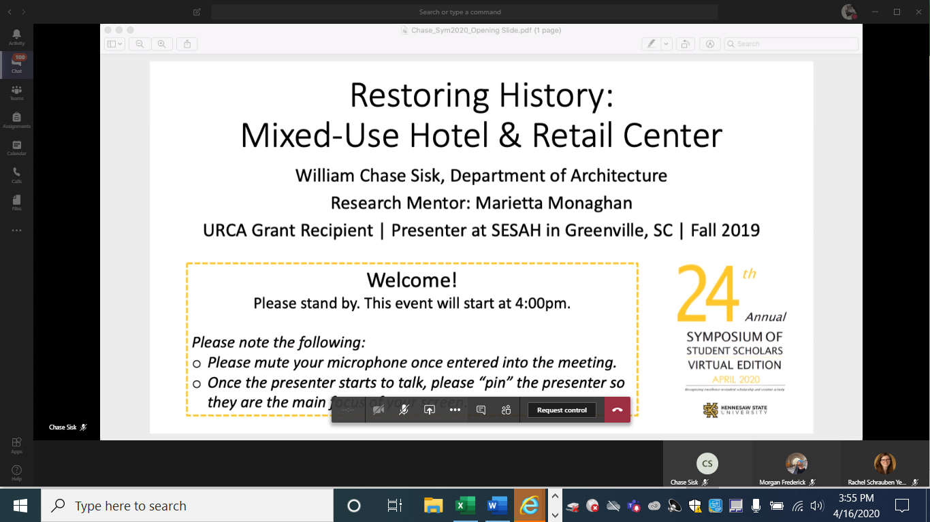This screenshot has width=930, height=522.
Task: Show the meeting conversation panel
Action: [481, 410]
